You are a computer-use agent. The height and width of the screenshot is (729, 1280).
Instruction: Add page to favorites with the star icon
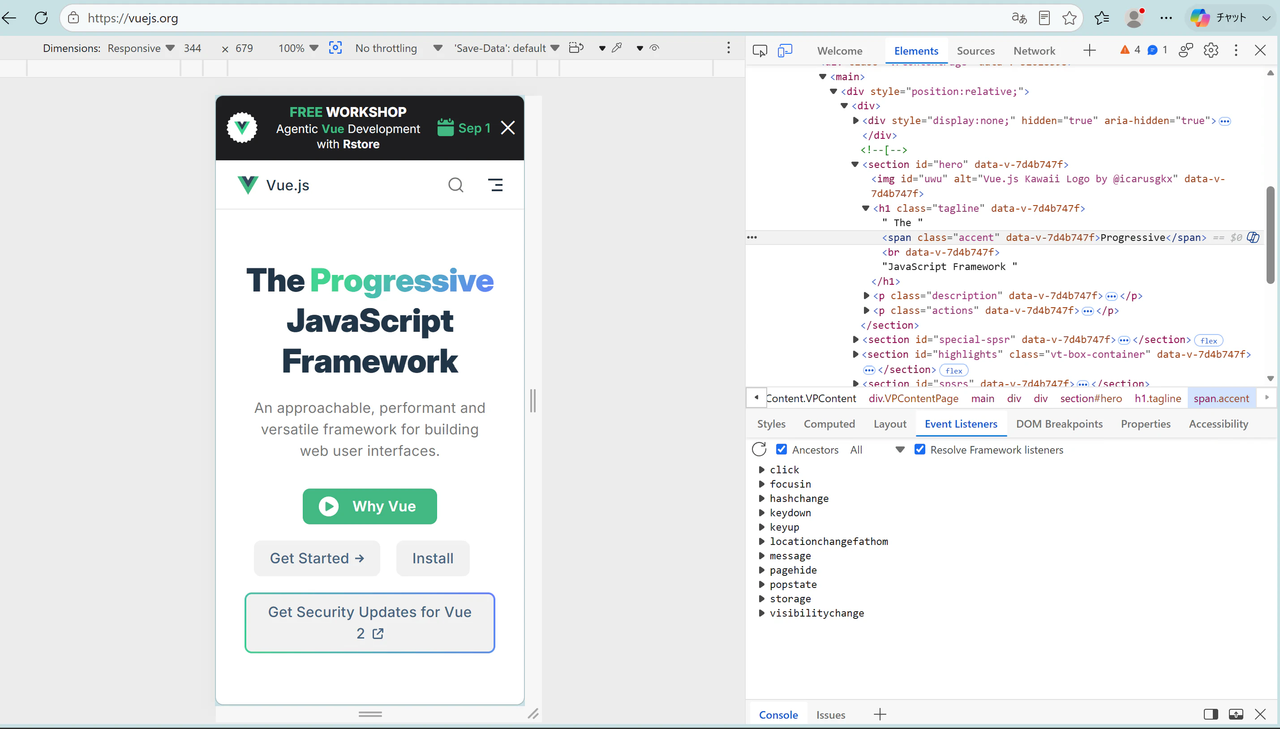tap(1069, 18)
